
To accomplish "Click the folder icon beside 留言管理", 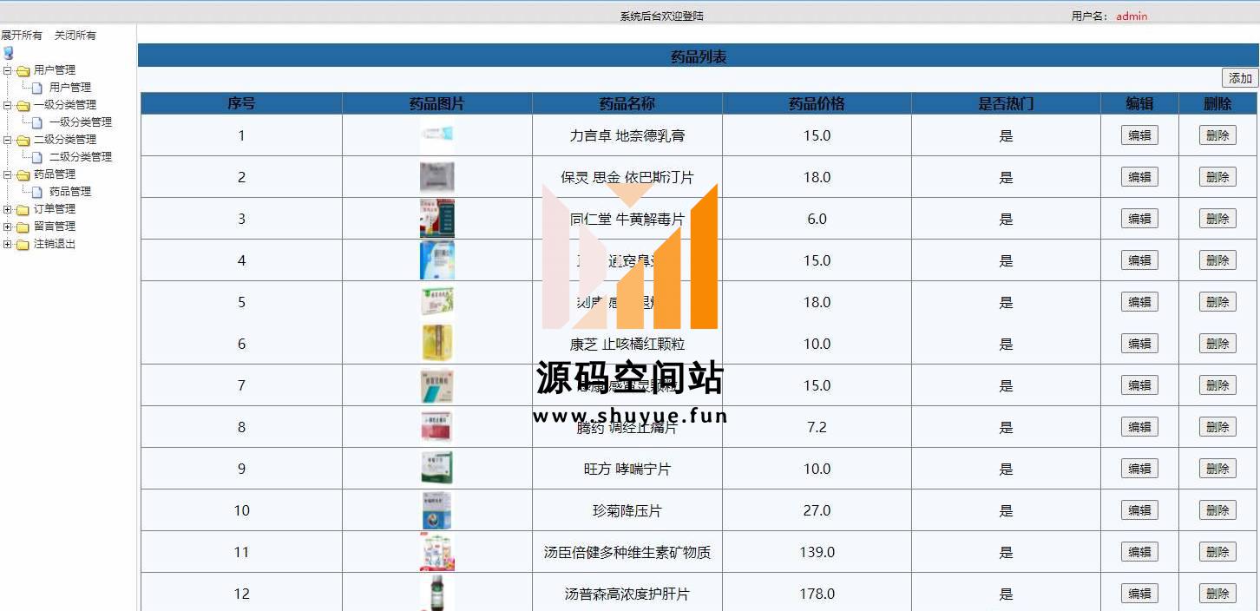I will [x=23, y=227].
